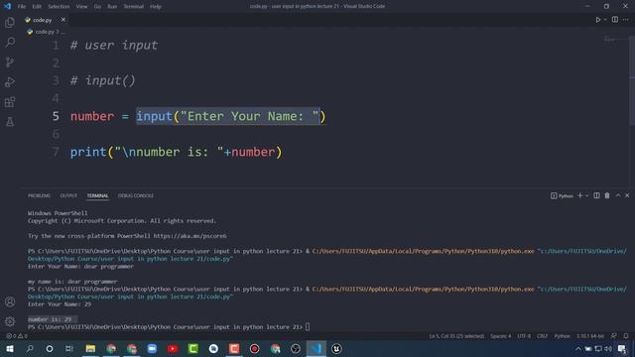The image size is (635, 357).
Task: Open the Action Center notifications icon
Action: coord(622,349)
